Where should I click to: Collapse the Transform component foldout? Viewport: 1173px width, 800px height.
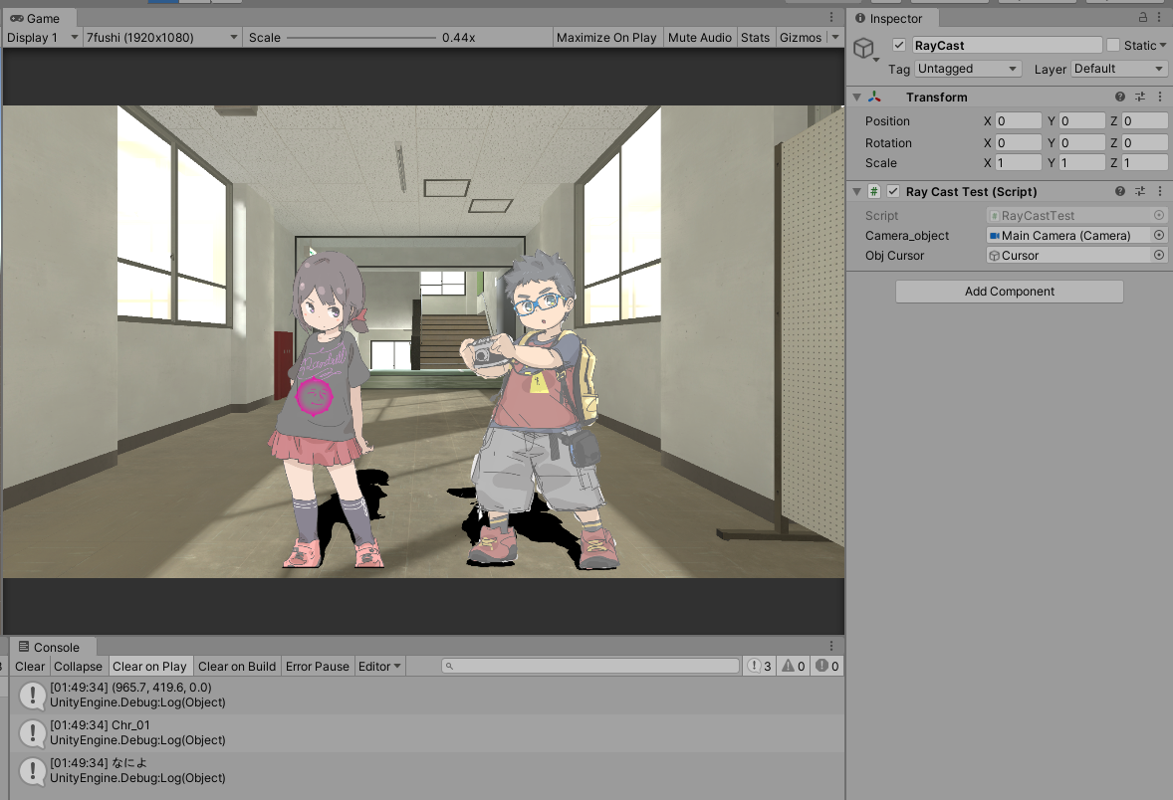click(857, 98)
